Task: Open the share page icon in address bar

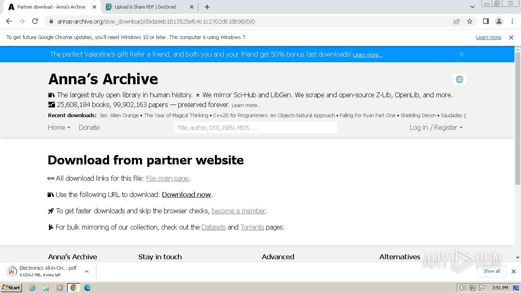Action: (457, 21)
